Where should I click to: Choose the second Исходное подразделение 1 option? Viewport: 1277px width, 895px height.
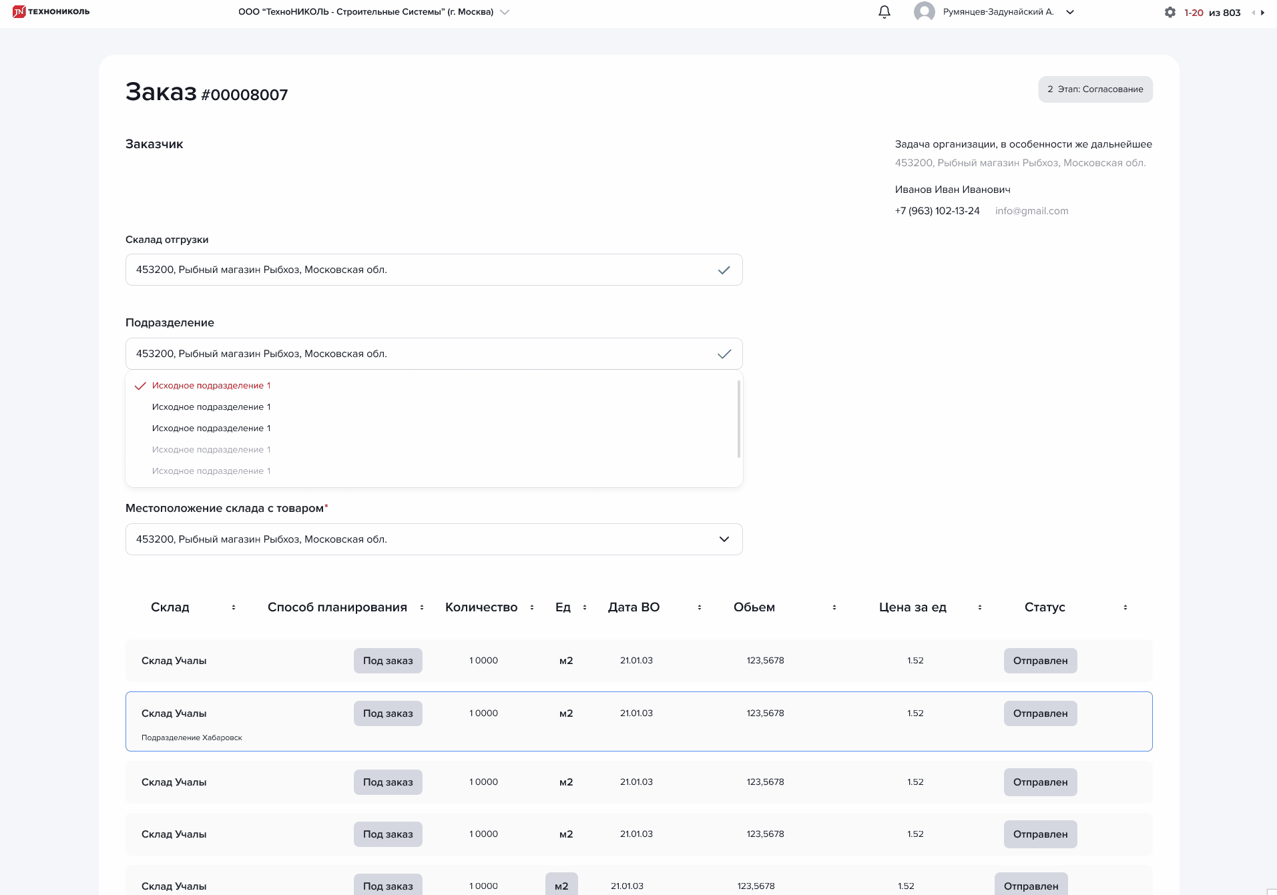pyautogui.click(x=211, y=407)
